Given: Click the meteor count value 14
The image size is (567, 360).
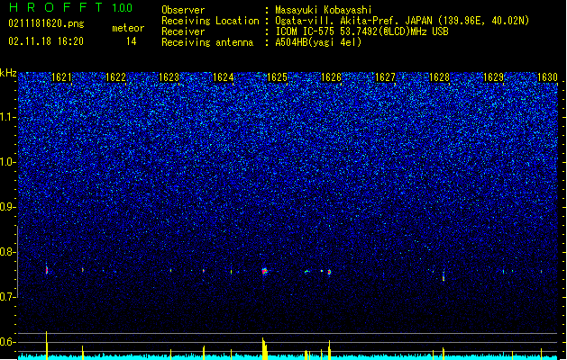Looking at the screenshot, I should (x=132, y=41).
